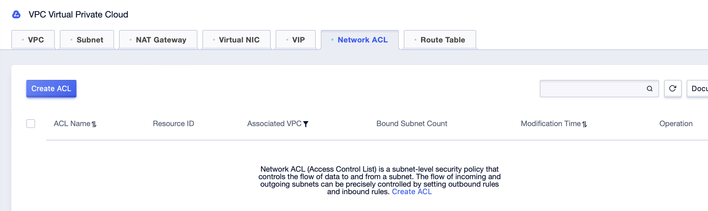Viewport: 708px width, 211px height.
Task: Open the VIP tab
Action: [296, 40]
